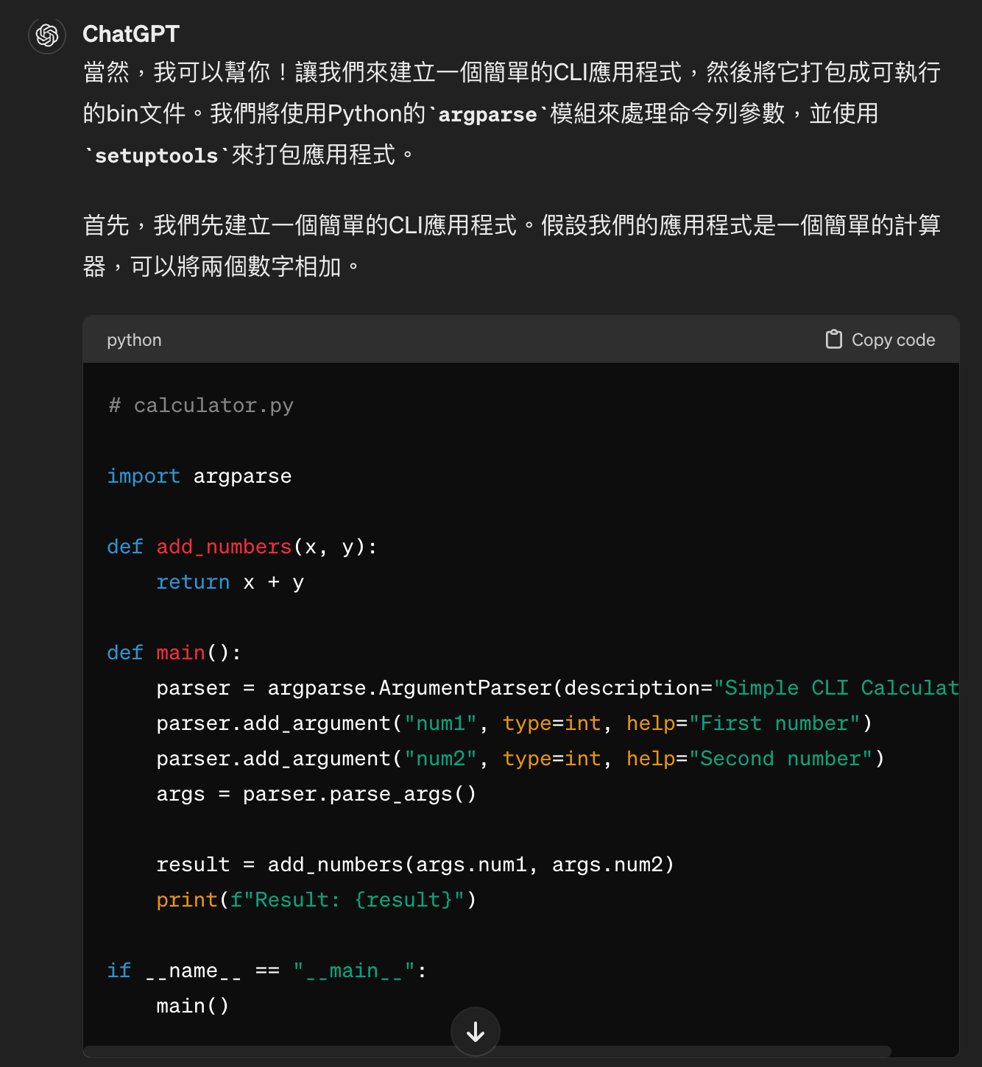Place cursor on "import argparse" line
This screenshot has height=1067, width=982.
(x=199, y=476)
